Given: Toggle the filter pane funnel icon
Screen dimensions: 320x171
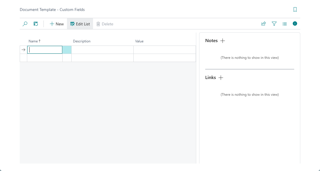Looking at the screenshot, I should click(274, 24).
